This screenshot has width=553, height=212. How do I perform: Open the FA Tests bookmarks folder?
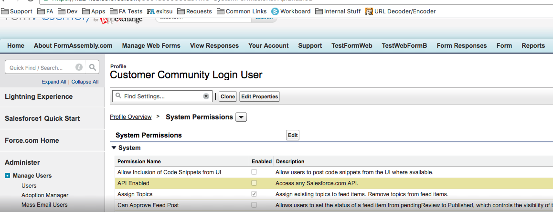126,11
